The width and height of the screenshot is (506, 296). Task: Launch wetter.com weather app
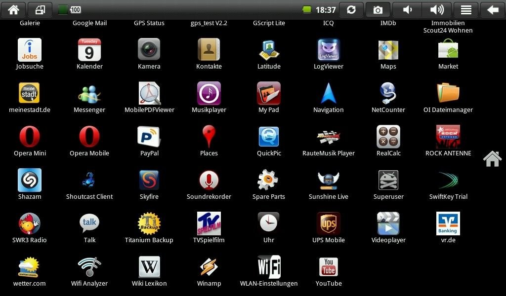click(30, 271)
